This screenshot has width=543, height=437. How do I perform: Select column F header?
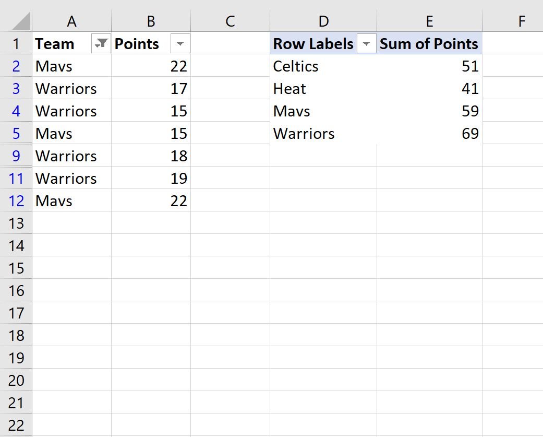[513, 21]
